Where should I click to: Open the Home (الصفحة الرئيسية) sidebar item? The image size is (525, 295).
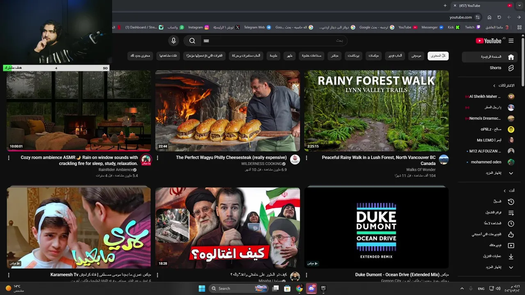pos(490,57)
